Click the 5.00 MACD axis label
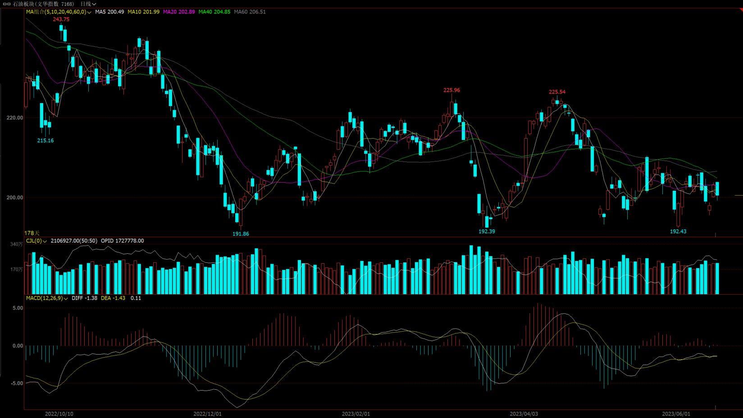Screen dimensions: 743x418 pyautogui.click(x=18, y=308)
